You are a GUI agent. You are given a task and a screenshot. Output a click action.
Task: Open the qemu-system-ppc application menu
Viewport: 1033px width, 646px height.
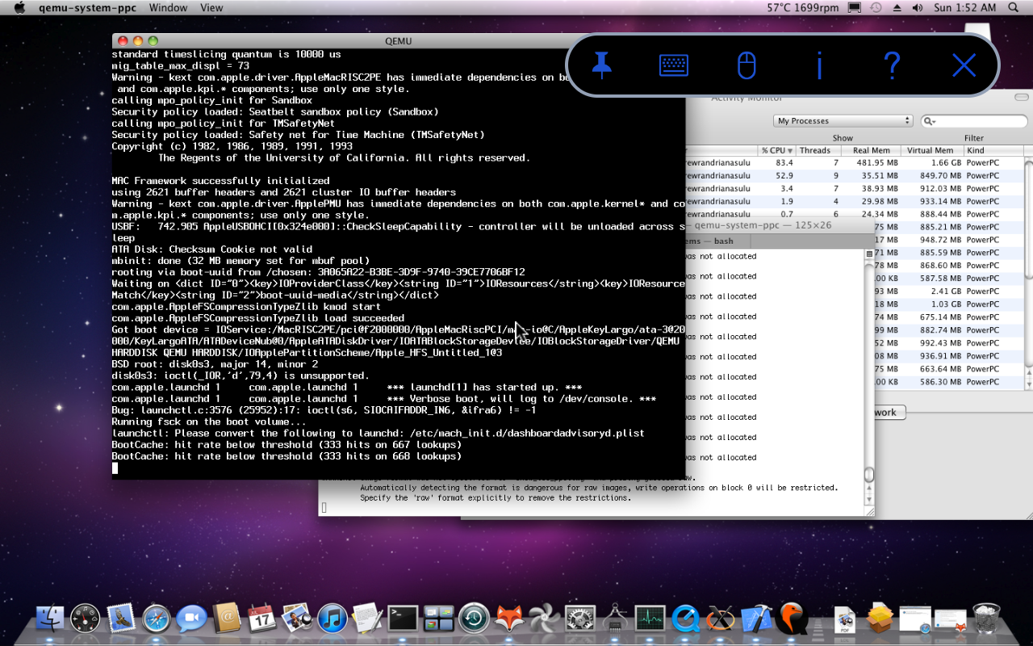point(87,8)
